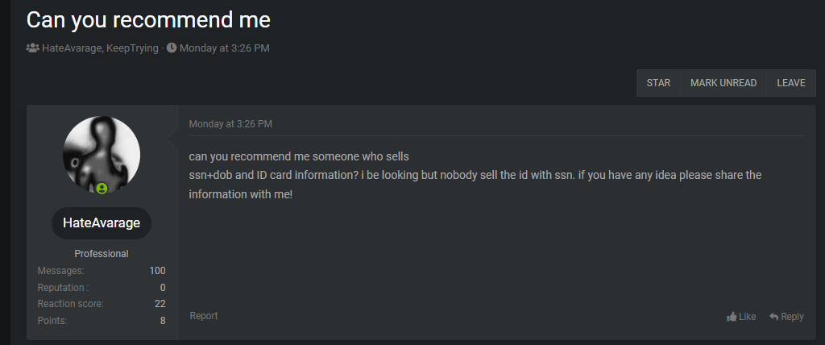Click the Messages count of 100
825x345 pixels.
157,271
